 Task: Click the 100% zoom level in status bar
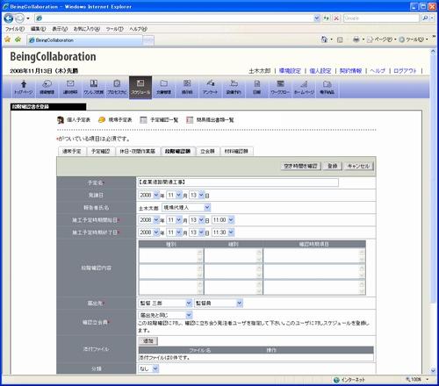click(x=415, y=380)
